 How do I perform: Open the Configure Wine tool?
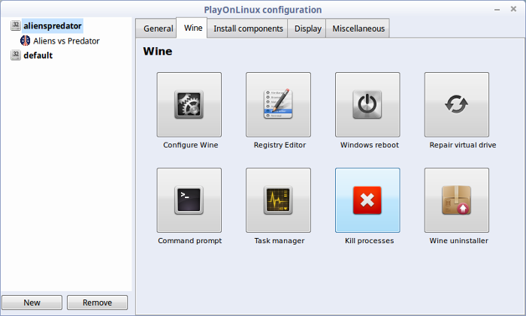[x=189, y=104]
